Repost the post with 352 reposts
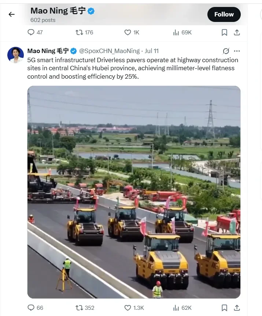Image resolution: width=262 pixels, height=316 pixels. pos(85,308)
